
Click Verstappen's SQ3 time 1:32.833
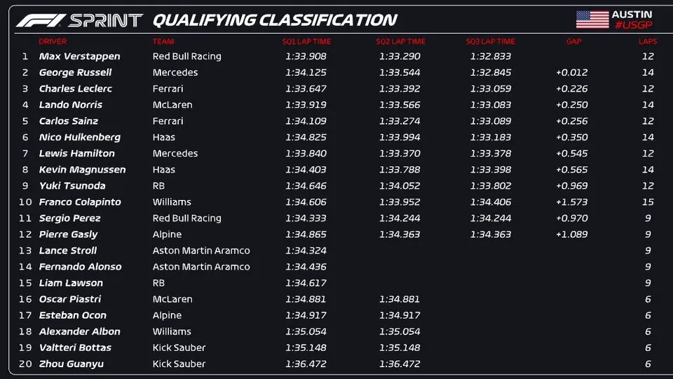pyautogui.click(x=491, y=56)
